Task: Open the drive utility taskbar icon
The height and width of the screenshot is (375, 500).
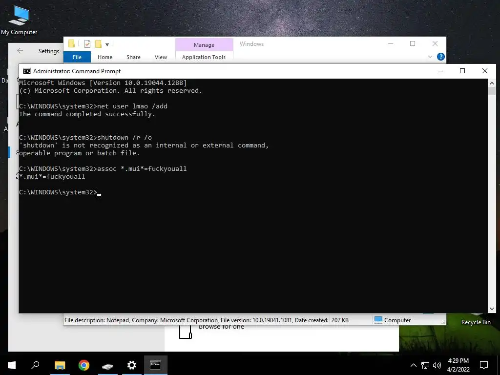Action: click(x=108, y=365)
